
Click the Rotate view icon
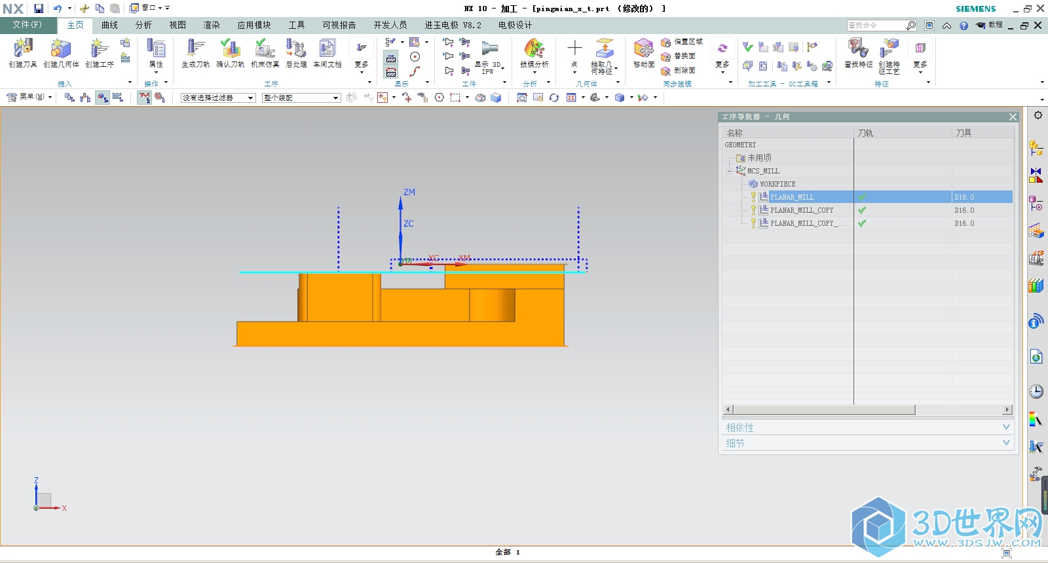554,98
